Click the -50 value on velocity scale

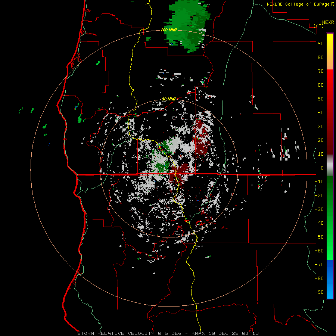(319, 237)
